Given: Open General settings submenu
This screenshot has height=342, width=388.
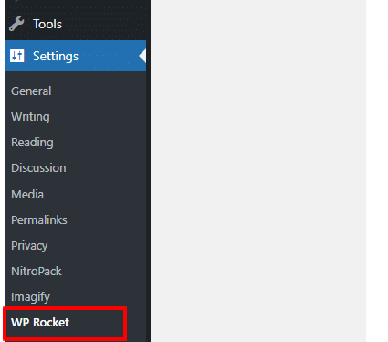Looking at the screenshot, I should pyautogui.click(x=31, y=91).
